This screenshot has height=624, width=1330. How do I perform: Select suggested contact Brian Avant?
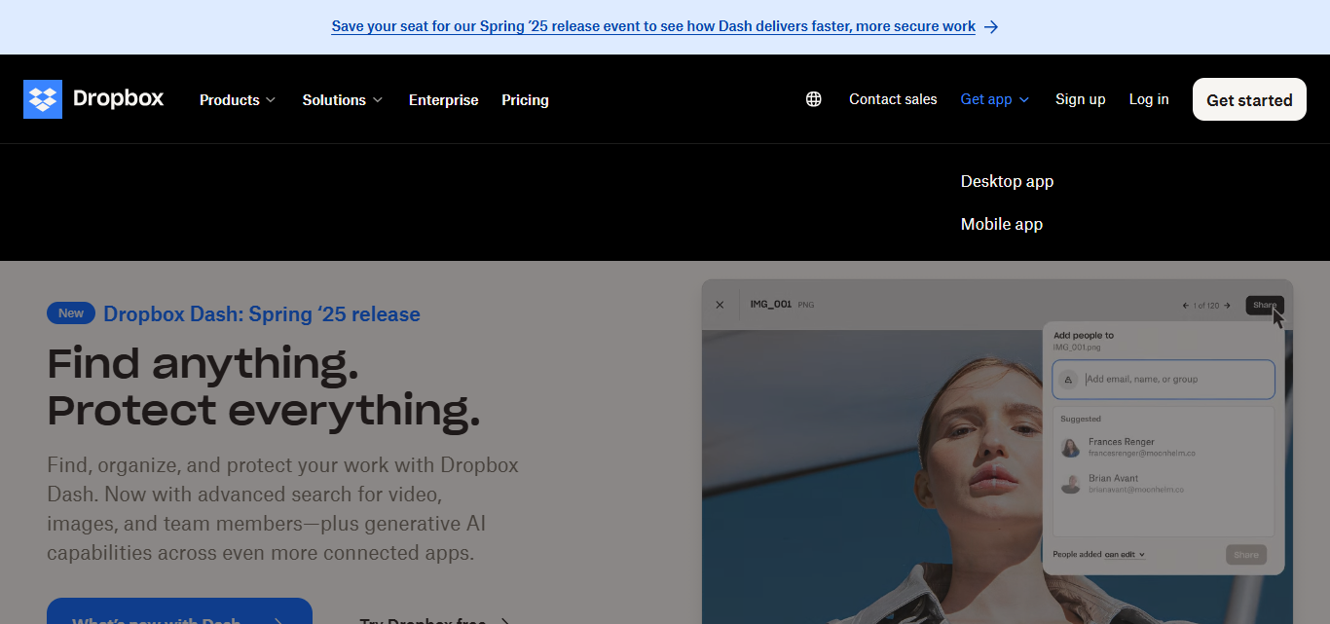pyautogui.click(x=1164, y=484)
